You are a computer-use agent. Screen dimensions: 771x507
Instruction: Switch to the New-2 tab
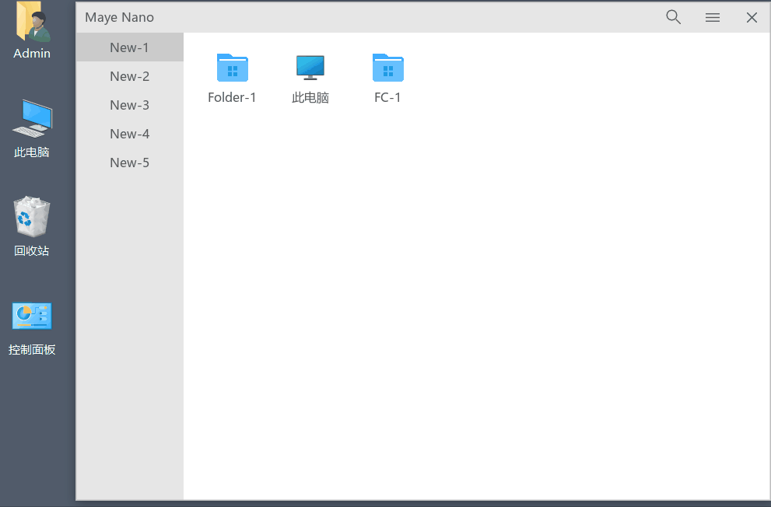pos(129,76)
